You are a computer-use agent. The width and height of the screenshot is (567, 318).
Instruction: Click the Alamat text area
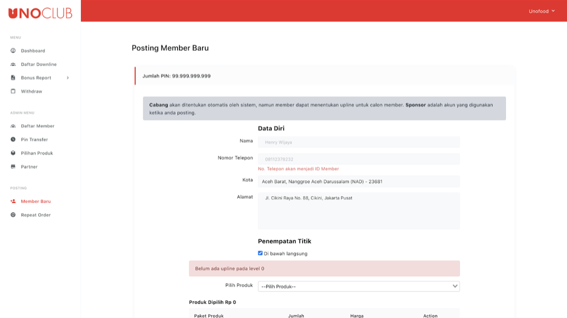click(x=358, y=211)
